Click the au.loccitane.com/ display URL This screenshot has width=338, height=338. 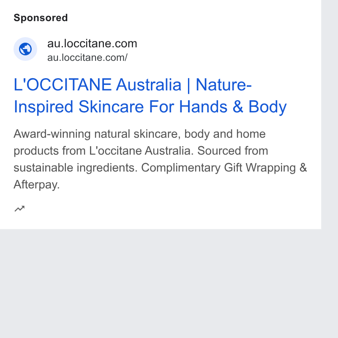pos(87,57)
